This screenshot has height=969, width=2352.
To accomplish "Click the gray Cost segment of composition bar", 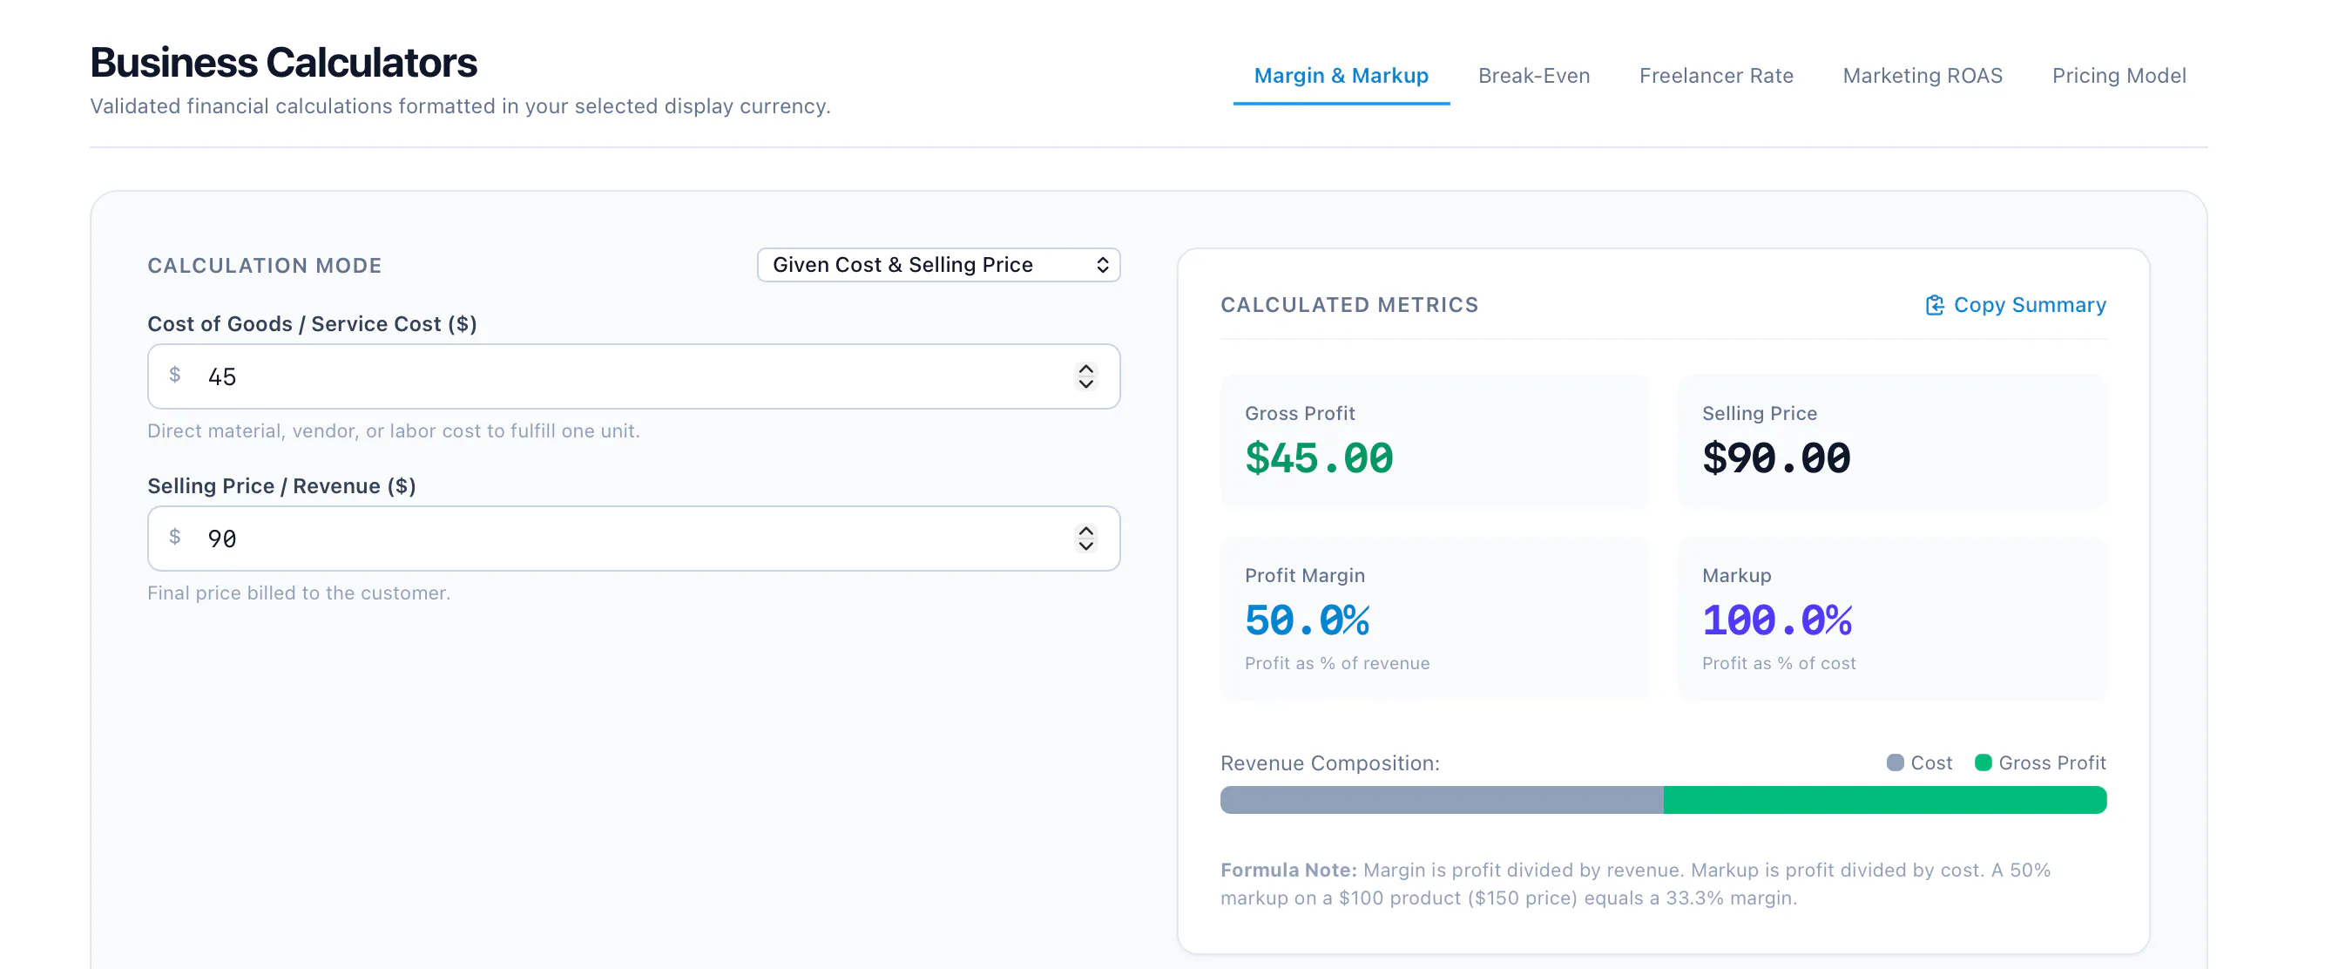I will 1442,800.
